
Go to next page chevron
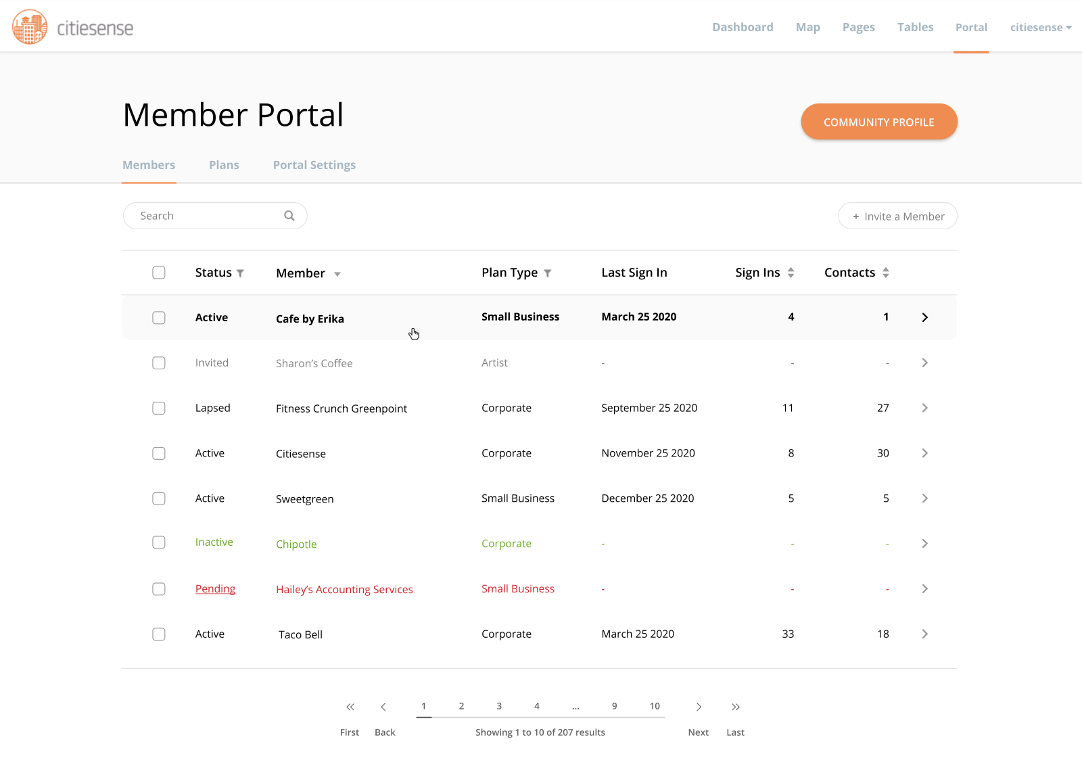tap(699, 707)
